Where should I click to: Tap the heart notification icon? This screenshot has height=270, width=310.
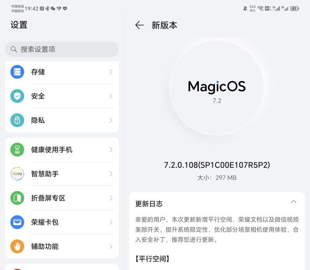tap(65, 8)
